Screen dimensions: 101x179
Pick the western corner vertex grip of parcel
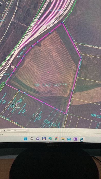point(5,84)
